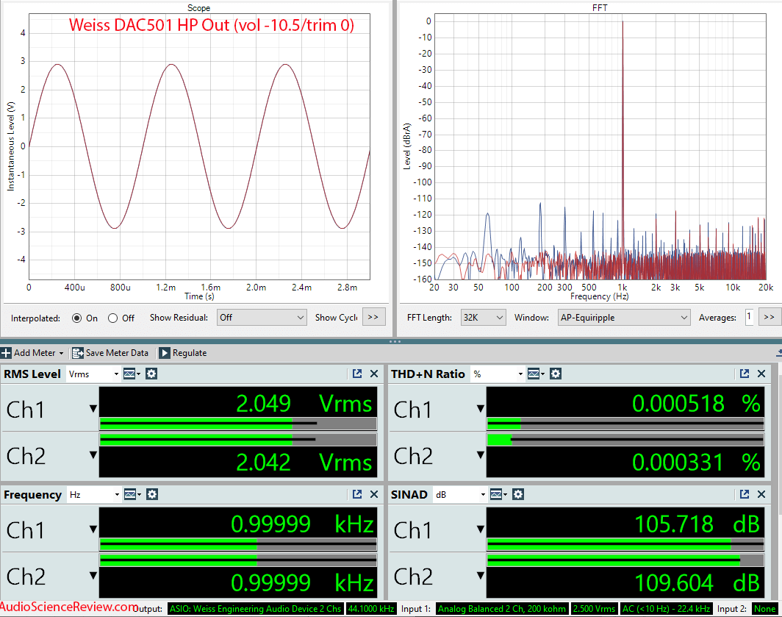Expand Ch1 options in Frequency meter

[x=93, y=529]
